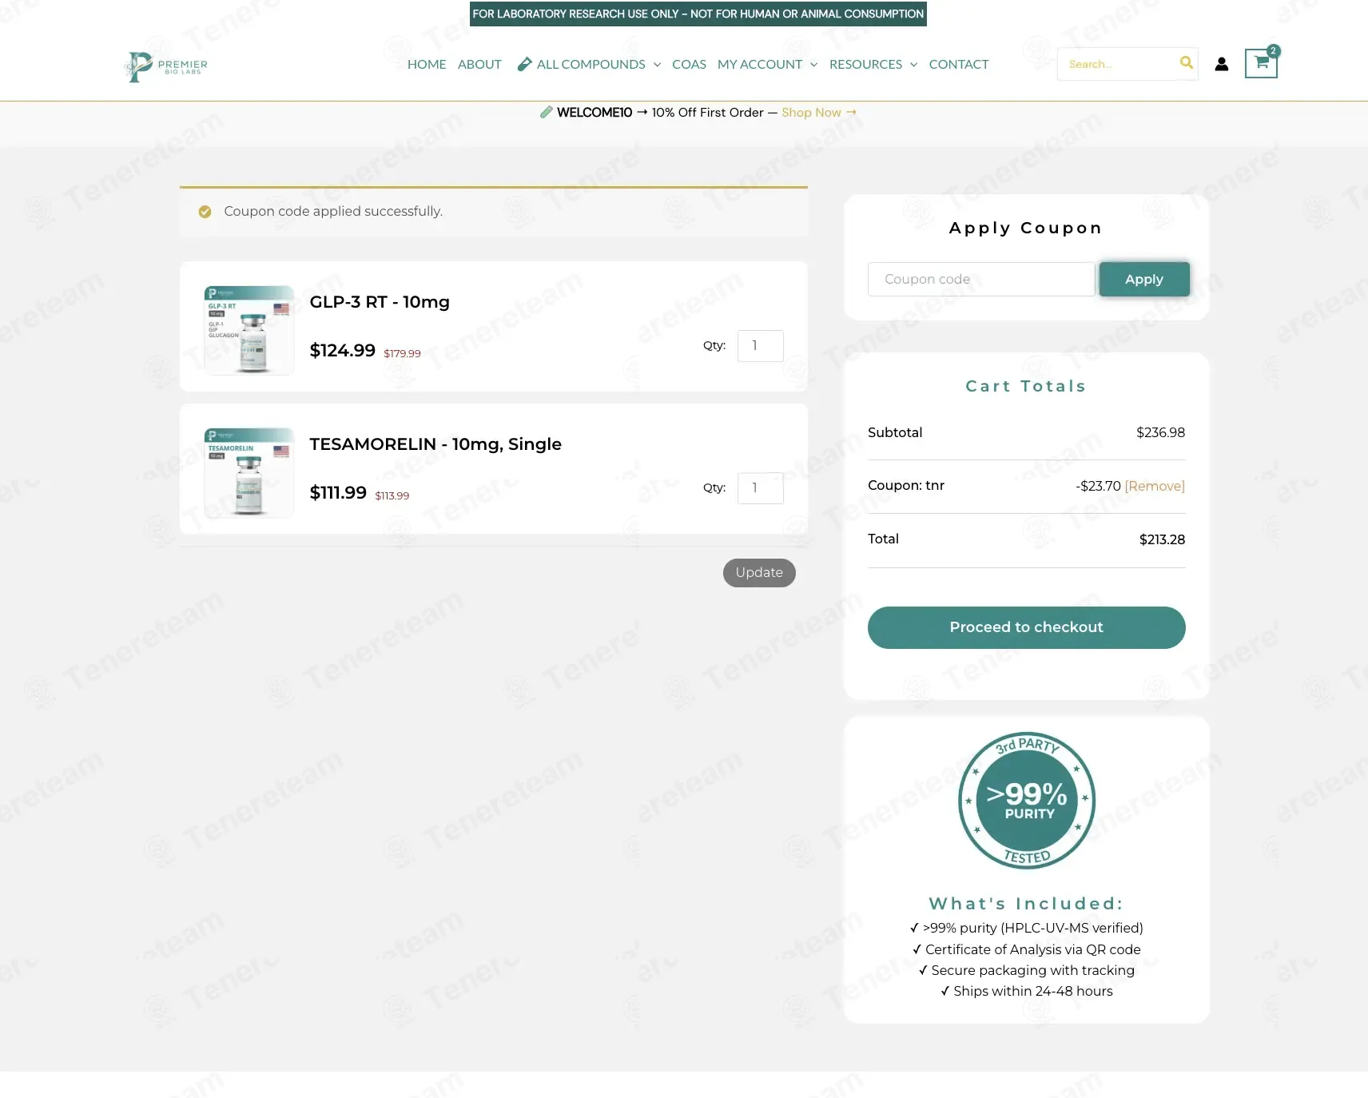Viewport: 1368px width, 1098px height.
Task: Click the syringe icon beside All Compounds
Action: pos(524,65)
